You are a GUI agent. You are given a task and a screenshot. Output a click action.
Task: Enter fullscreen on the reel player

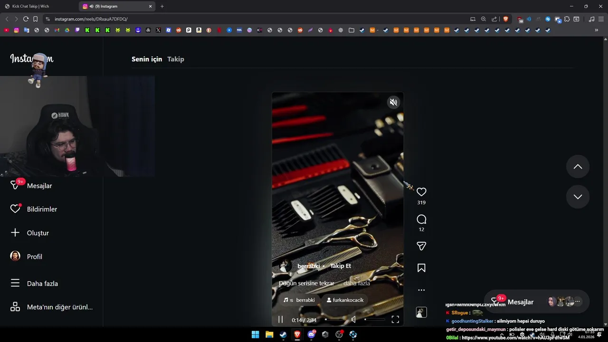tap(395, 320)
